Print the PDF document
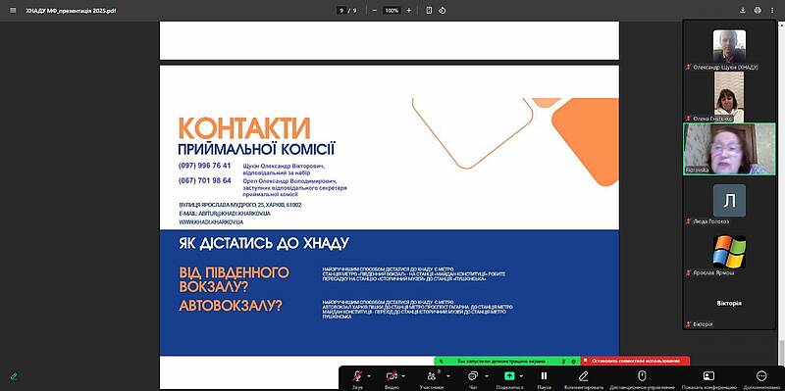785x391 pixels. coord(758,10)
